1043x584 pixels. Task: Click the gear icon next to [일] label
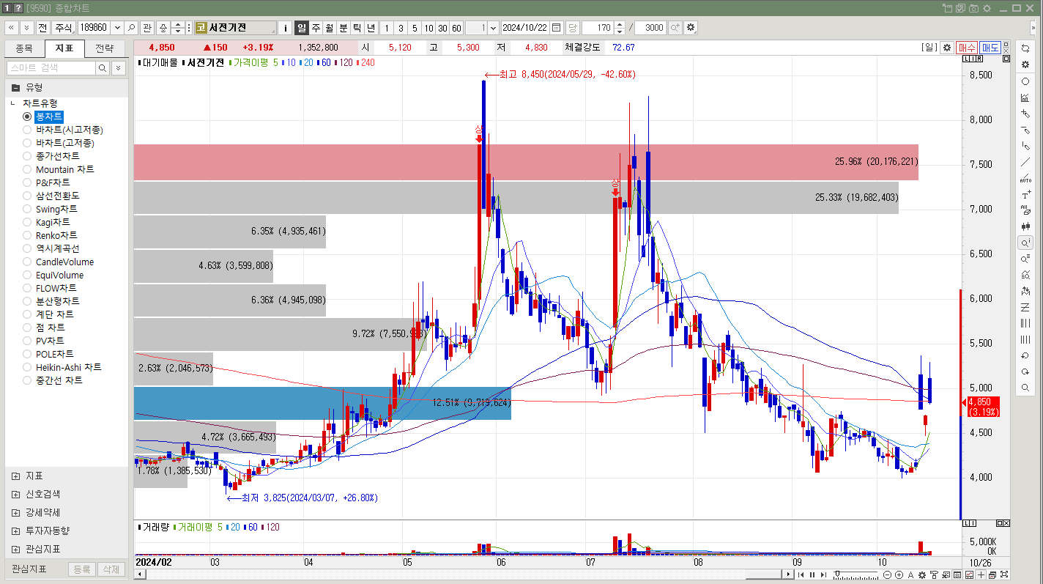click(x=946, y=48)
